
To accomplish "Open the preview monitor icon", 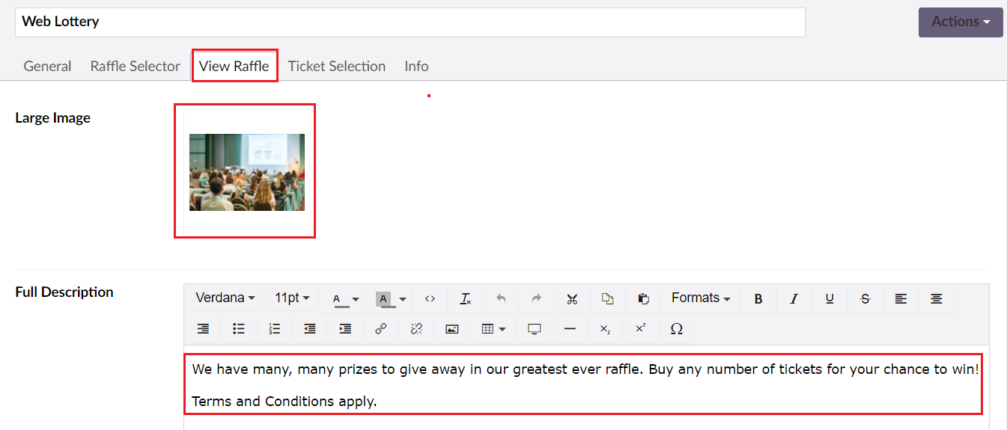I will [x=534, y=328].
